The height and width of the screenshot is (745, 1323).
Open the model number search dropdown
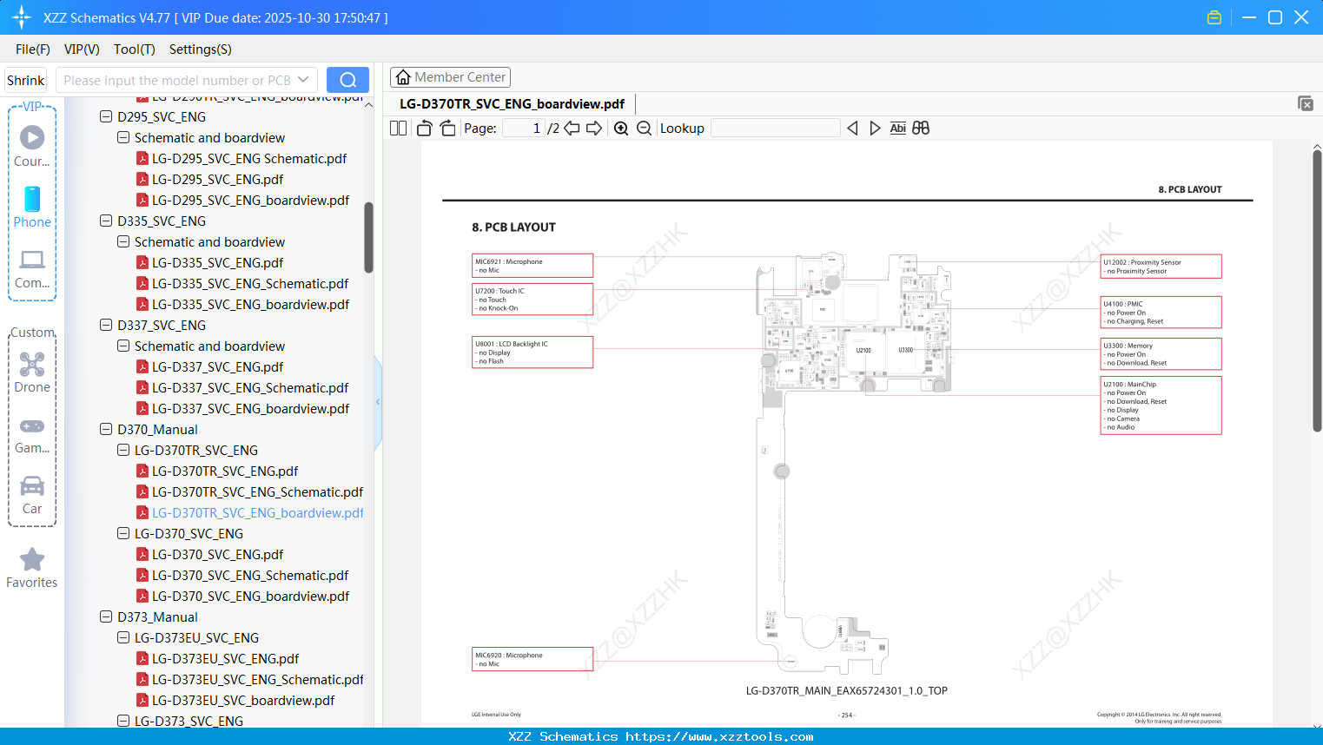click(x=302, y=79)
